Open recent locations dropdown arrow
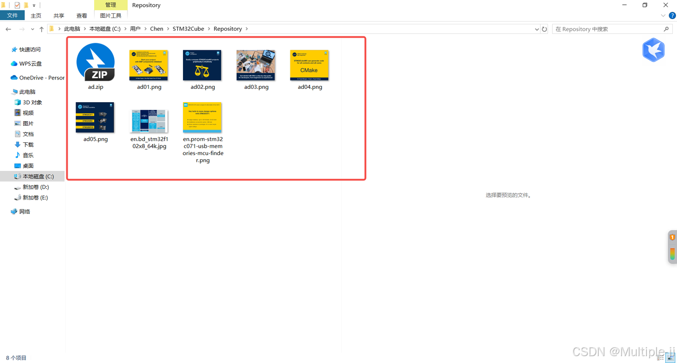677x363 pixels. tap(32, 29)
